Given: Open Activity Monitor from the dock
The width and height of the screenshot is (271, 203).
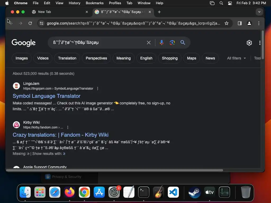Looking at the screenshot, I should tap(224, 192).
